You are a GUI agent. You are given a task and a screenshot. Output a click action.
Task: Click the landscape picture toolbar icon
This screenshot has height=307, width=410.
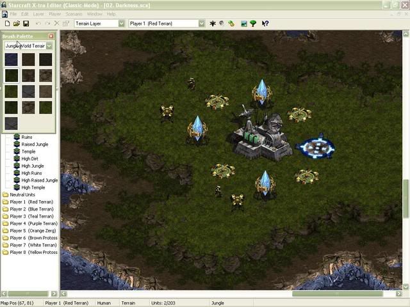(243, 24)
